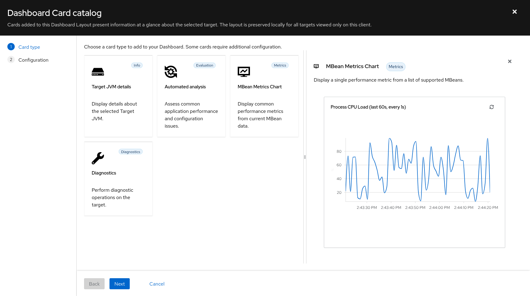Screen dimensions: 530x296
Task: Click the small chart icon beside the preview title
Action: coord(316,66)
